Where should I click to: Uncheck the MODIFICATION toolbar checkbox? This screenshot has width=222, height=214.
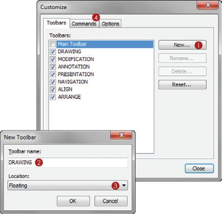click(53, 59)
